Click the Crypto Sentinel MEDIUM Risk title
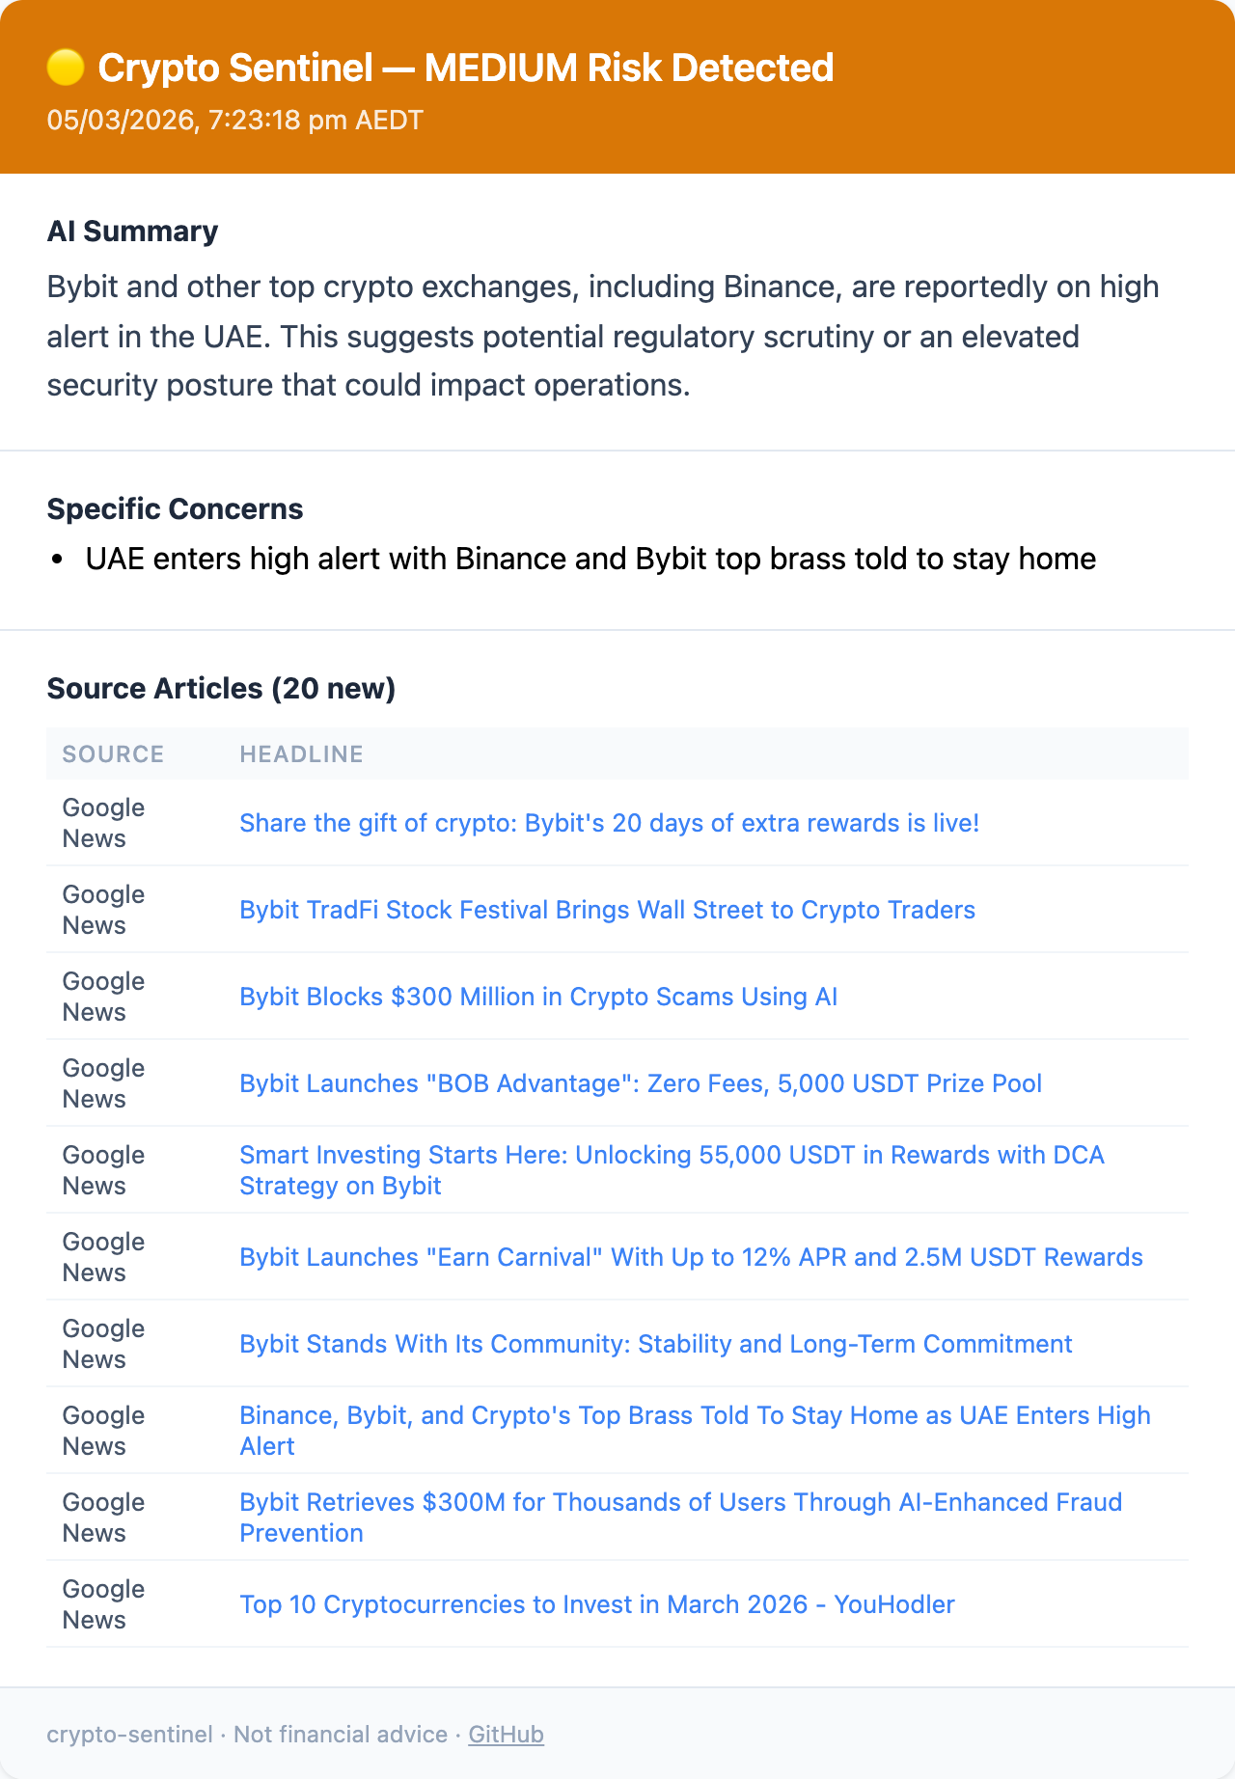1235x1779 pixels. (x=465, y=68)
